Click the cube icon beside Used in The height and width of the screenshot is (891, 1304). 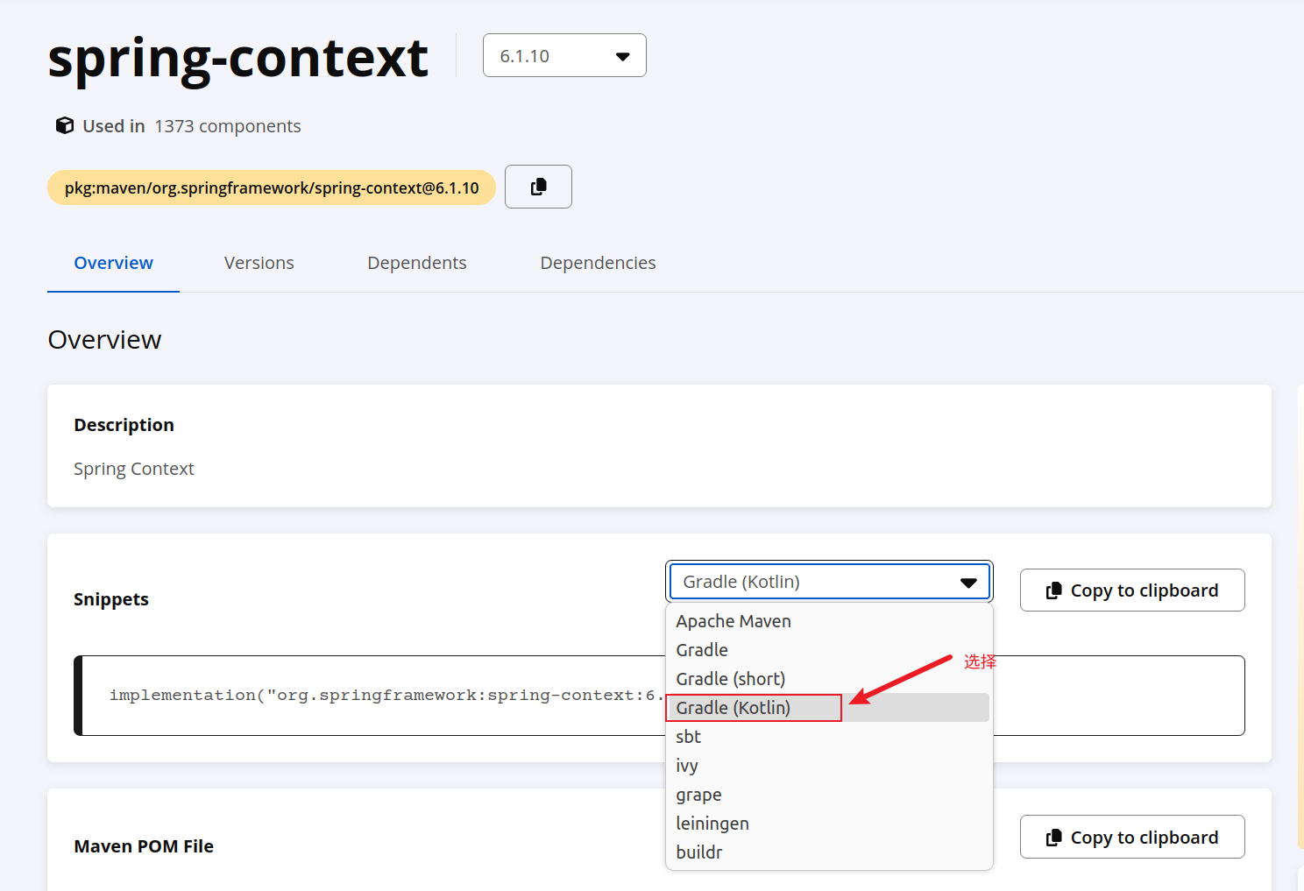64,125
